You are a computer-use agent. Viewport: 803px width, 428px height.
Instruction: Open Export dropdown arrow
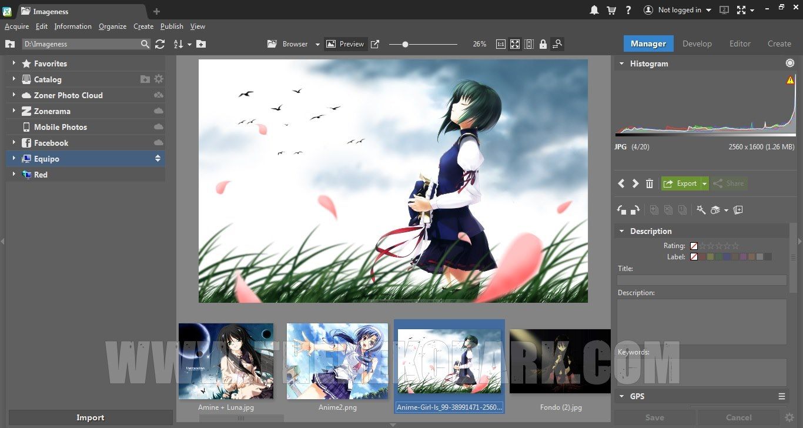705,183
